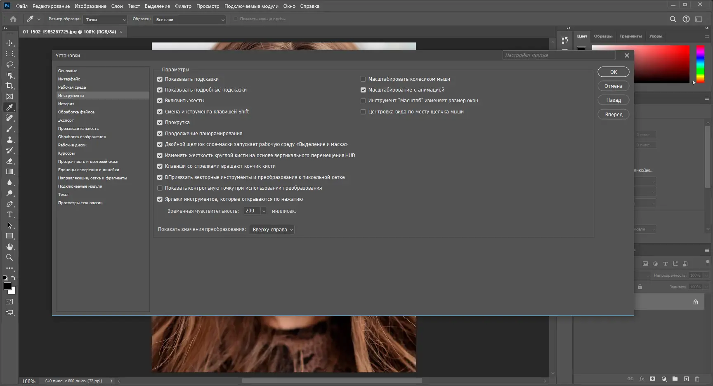Open the Размер образца dropdown
This screenshot has width=713, height=386.
pyautogui.click(x=105, y=19)
